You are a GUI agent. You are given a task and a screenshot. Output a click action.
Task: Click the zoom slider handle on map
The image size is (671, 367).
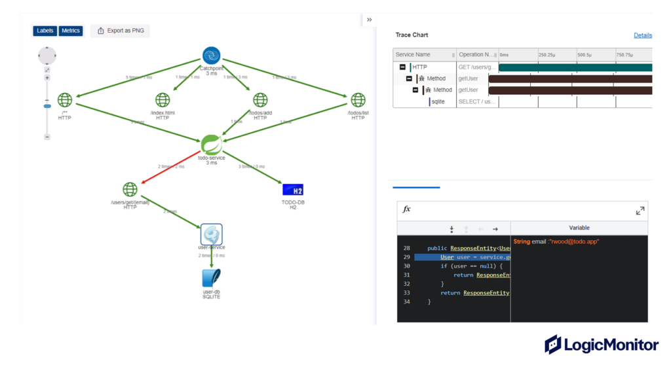[x=47, y=105]
